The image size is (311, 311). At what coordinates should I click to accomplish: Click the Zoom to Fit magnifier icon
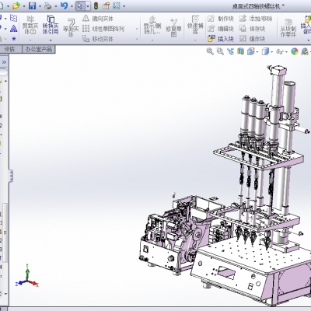tap(210, 51)
